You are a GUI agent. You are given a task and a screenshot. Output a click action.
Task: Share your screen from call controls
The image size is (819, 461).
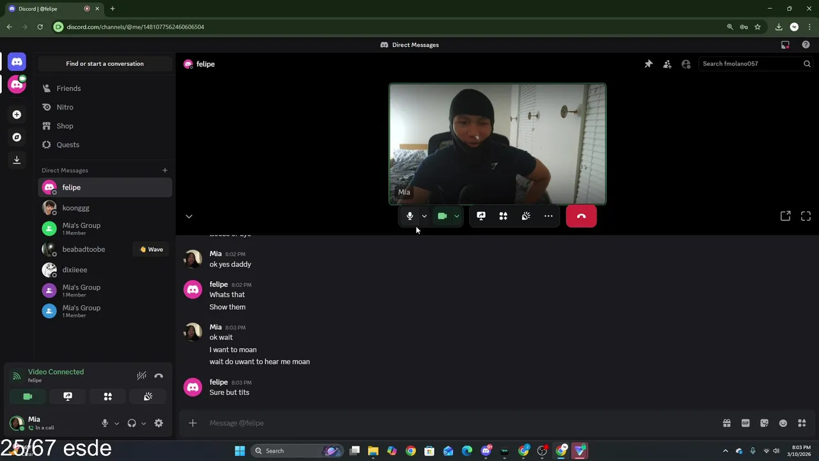click(481, 216)
